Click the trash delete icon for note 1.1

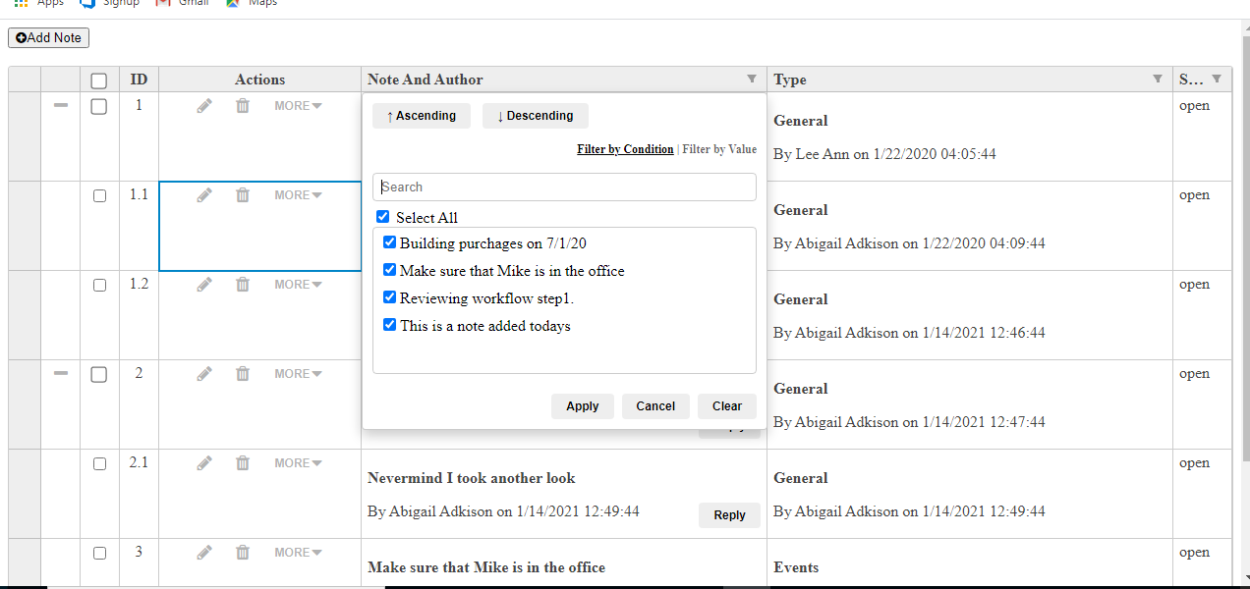(x=243, y=195)
